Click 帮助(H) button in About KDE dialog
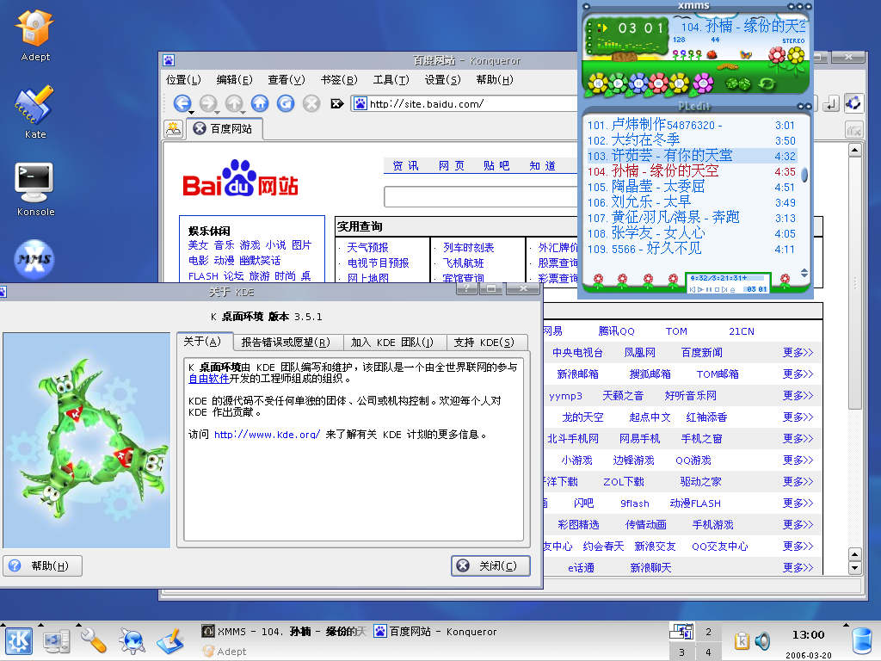The height and width of the screenshot is (661, 881). 43,565
